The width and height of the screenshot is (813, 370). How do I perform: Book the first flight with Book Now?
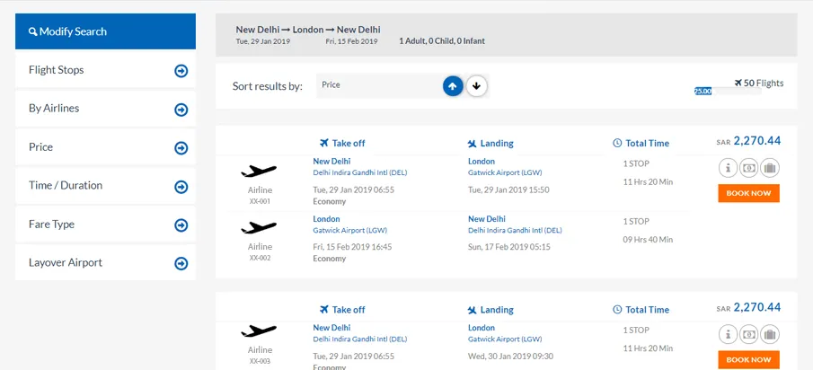(748, 193)
